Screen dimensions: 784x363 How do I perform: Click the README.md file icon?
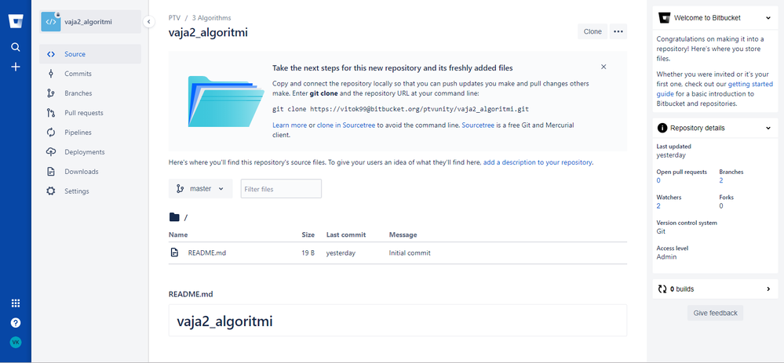click(x=174, y=252)
